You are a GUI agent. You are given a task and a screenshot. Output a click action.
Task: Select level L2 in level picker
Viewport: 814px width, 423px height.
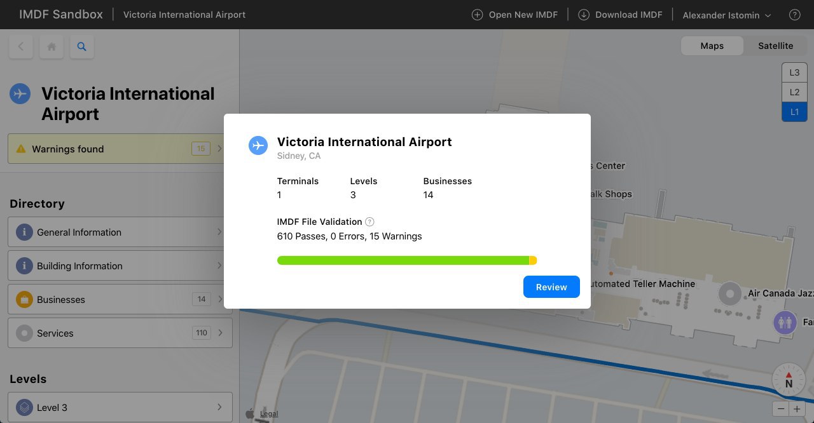[x=794, y=92]
